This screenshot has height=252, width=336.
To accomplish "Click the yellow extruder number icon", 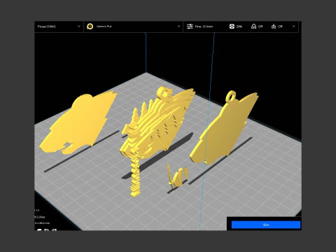I will (90, 27).
